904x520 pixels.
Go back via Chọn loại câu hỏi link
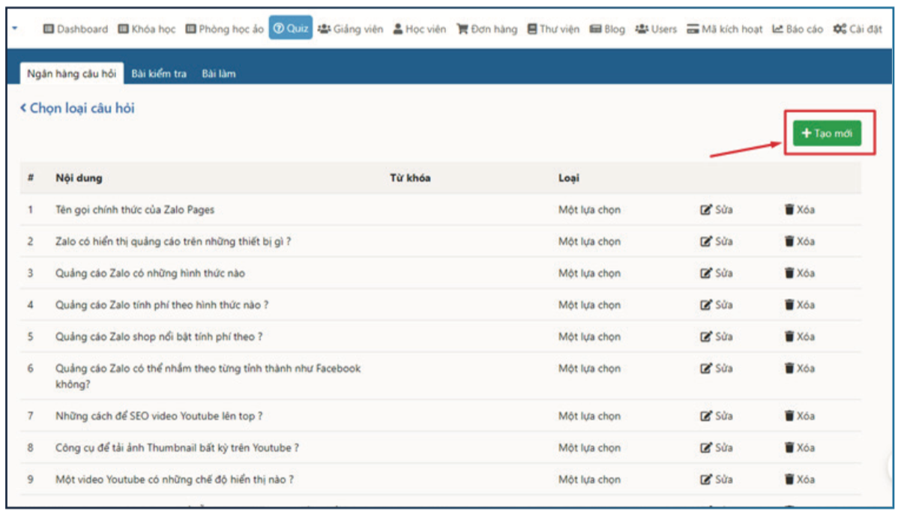point(77,109)
